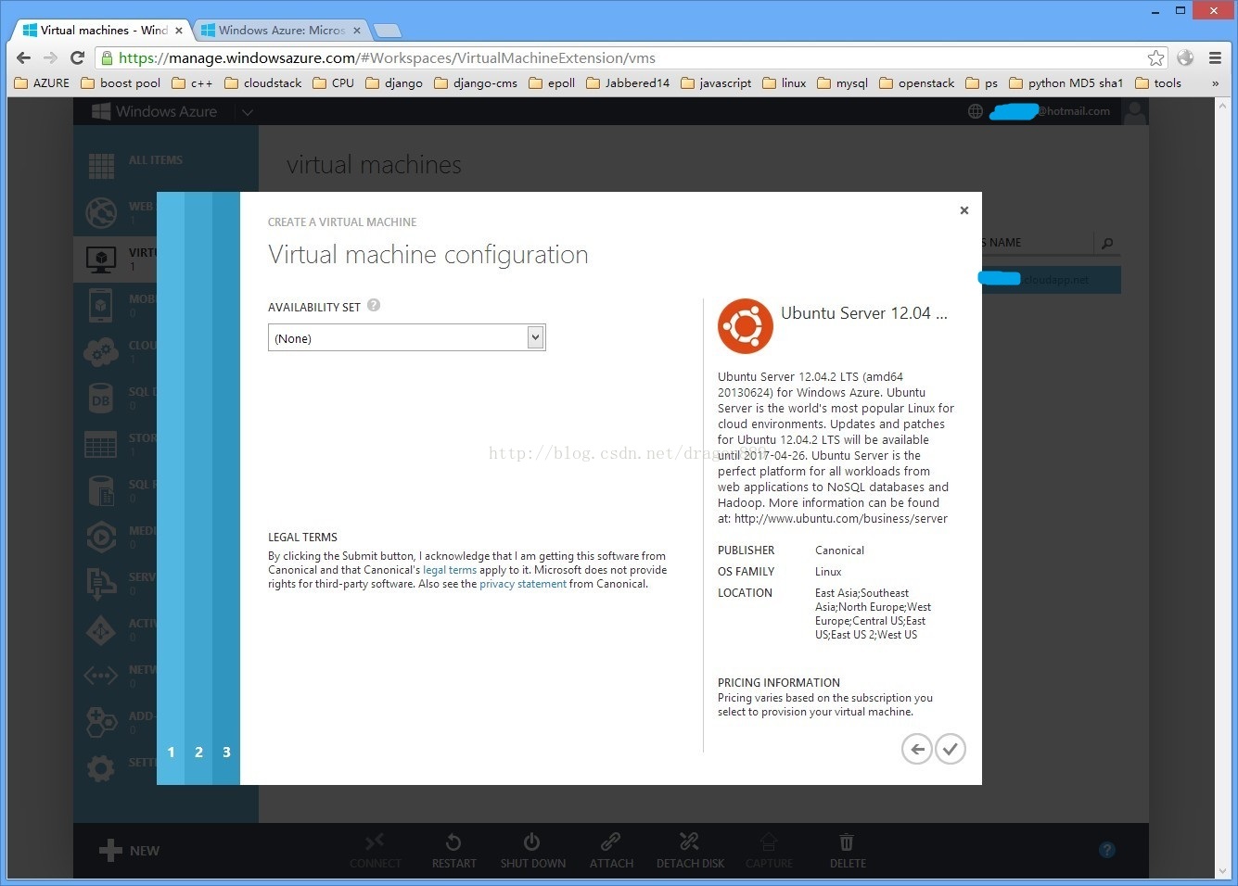Expand the Windows Azure header chevron
Screen dimensions: 1238x886
pyautogui.click(x=247, y=112)
